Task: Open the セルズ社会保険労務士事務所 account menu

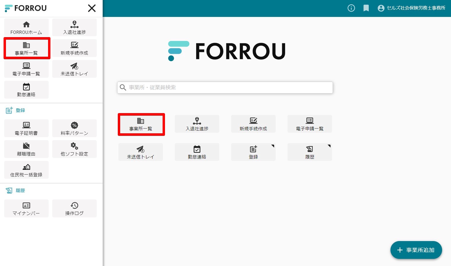Action: pos(411,8)
